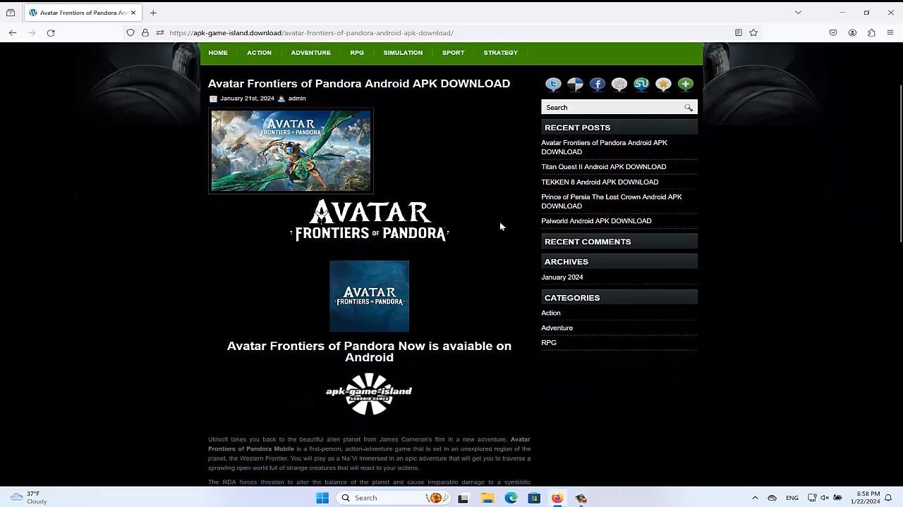Bookmark this page with the star icon
The image size is (903, 507).
pyautogui.click(x=753, y=32)
